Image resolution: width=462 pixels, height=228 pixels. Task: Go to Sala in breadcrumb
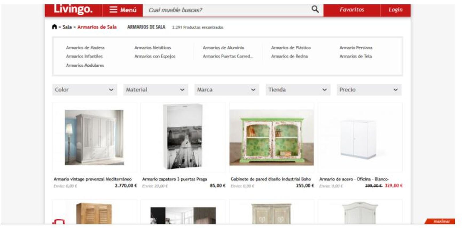point(67,27)
